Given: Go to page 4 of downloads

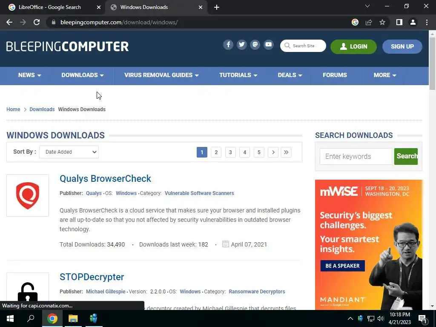Looking at the screenshot, I should (245, 152).
